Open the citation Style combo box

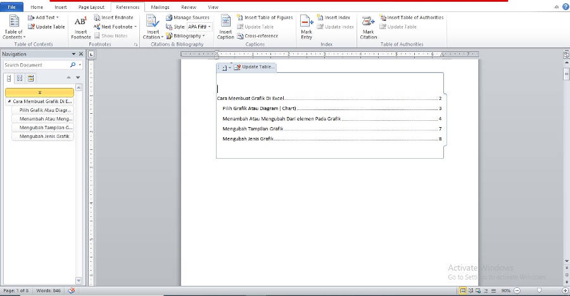point(199,27)
